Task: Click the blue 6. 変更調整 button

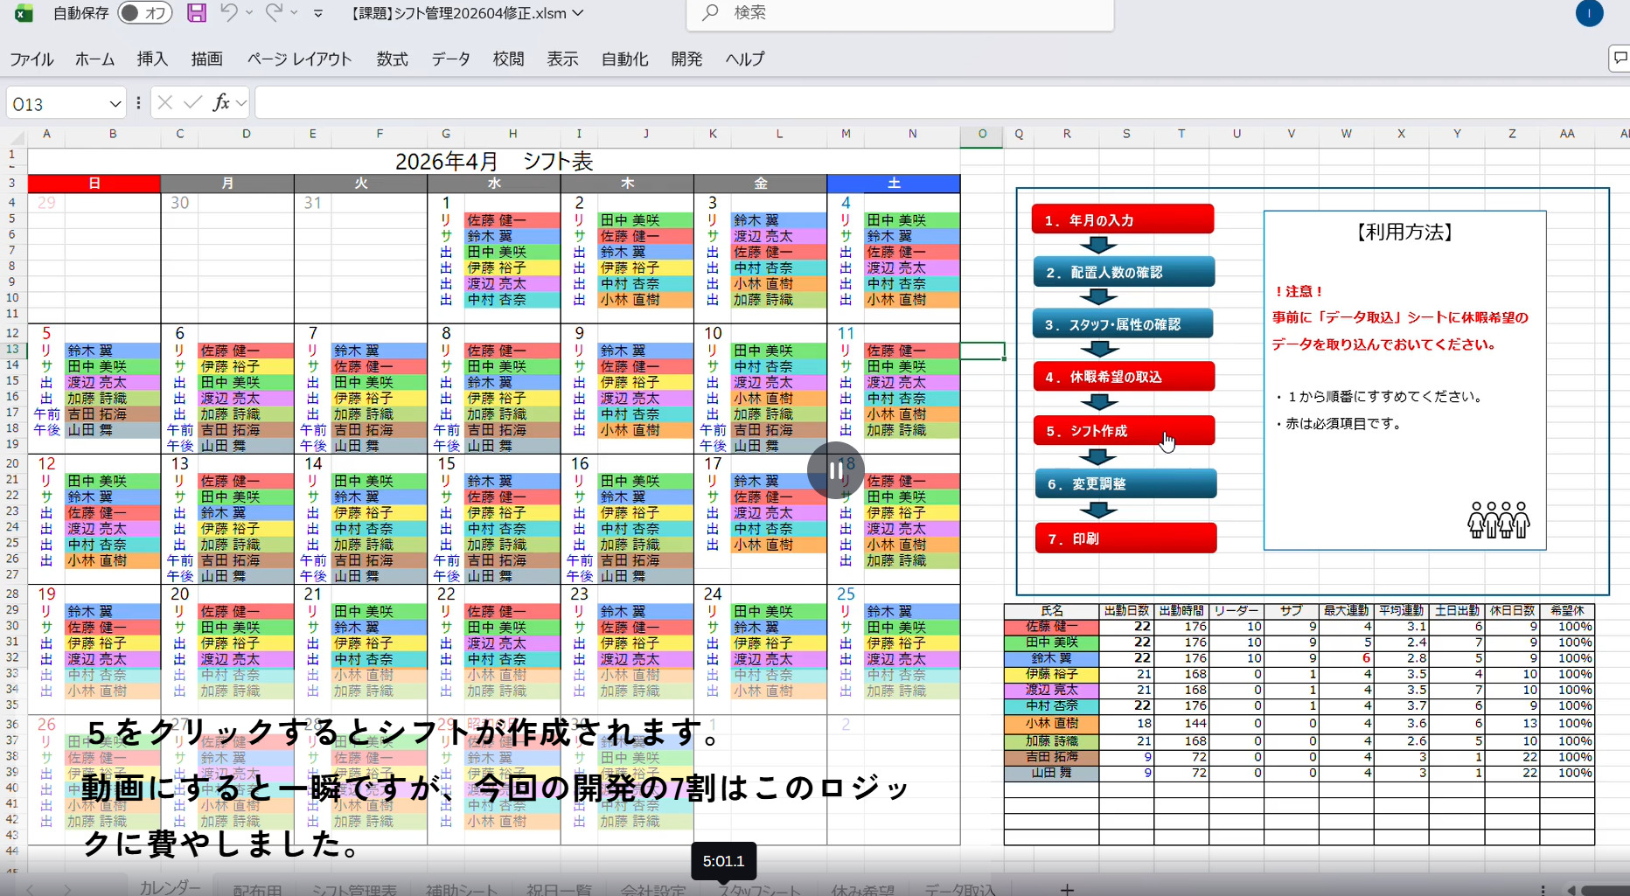Action: 1125,484
